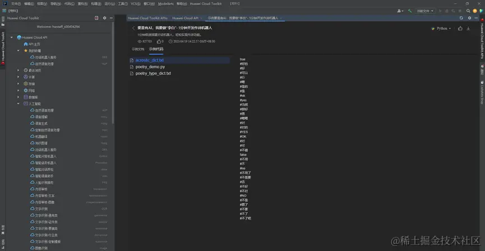The width and height of the screenshot is (485, 251).
Task: Open the 当前文件 run configuration dropdown
Action: tap(425, 11)
